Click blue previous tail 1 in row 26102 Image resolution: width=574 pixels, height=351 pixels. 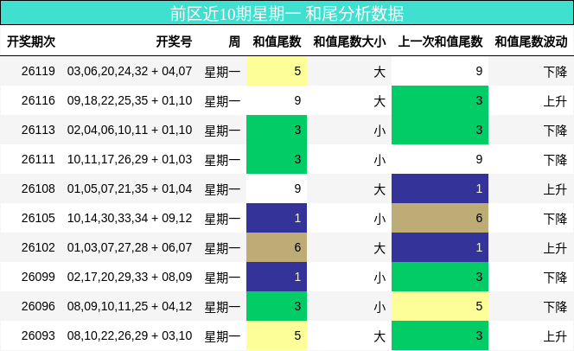coord(440,247)
